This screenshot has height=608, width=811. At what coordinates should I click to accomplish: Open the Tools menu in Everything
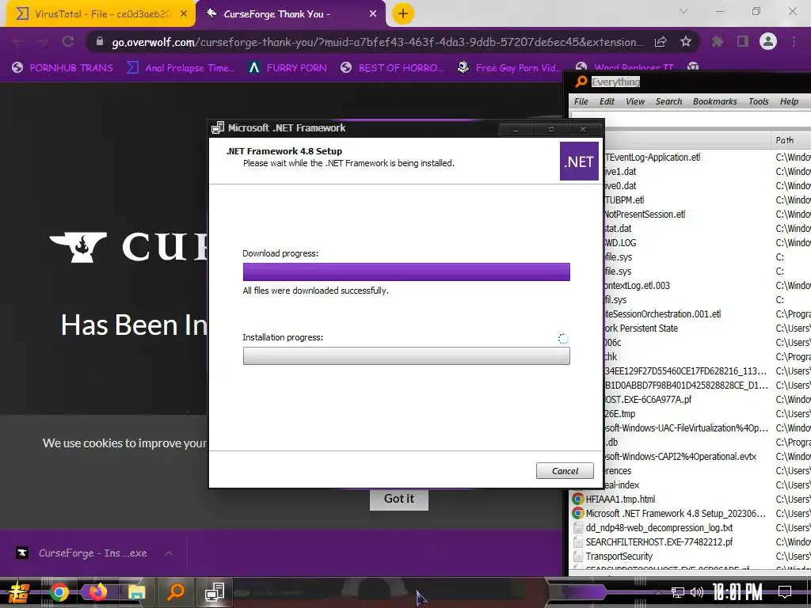758,101
